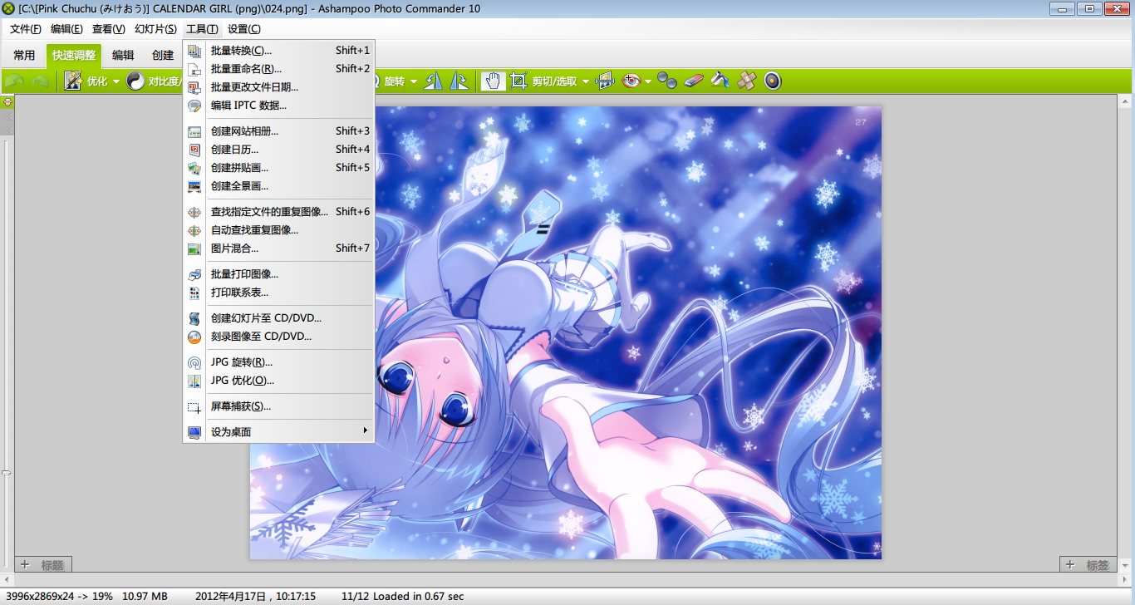Click the screen capture (屏幕捕获) icon
This screenshot has height=605, width=1135.
tap(194, 406)
